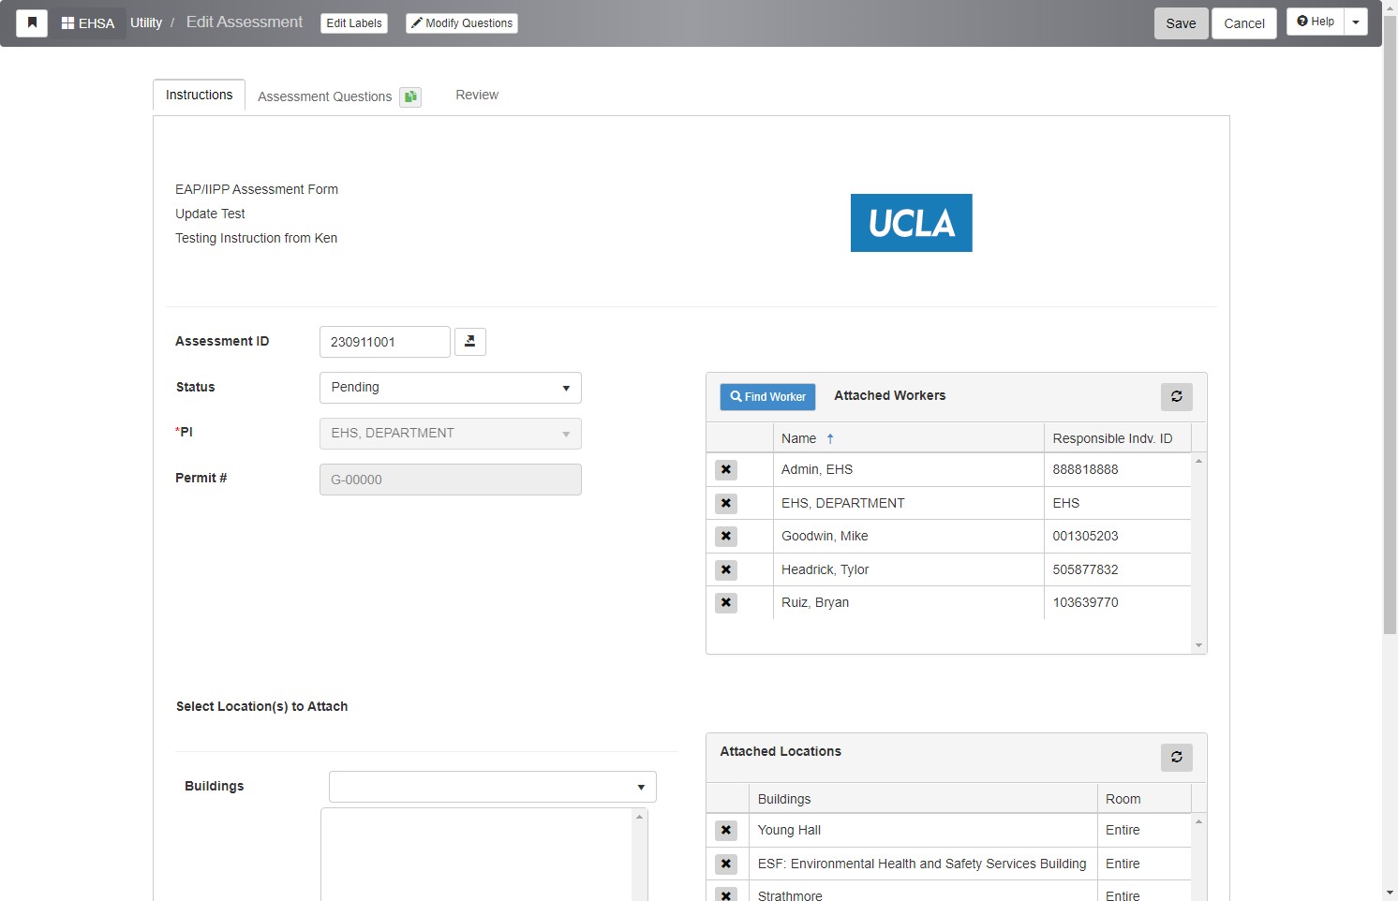Screen dimensions: 1398x901
Task: Switch to the Assessment Questions tab
Action: [324, 96]
